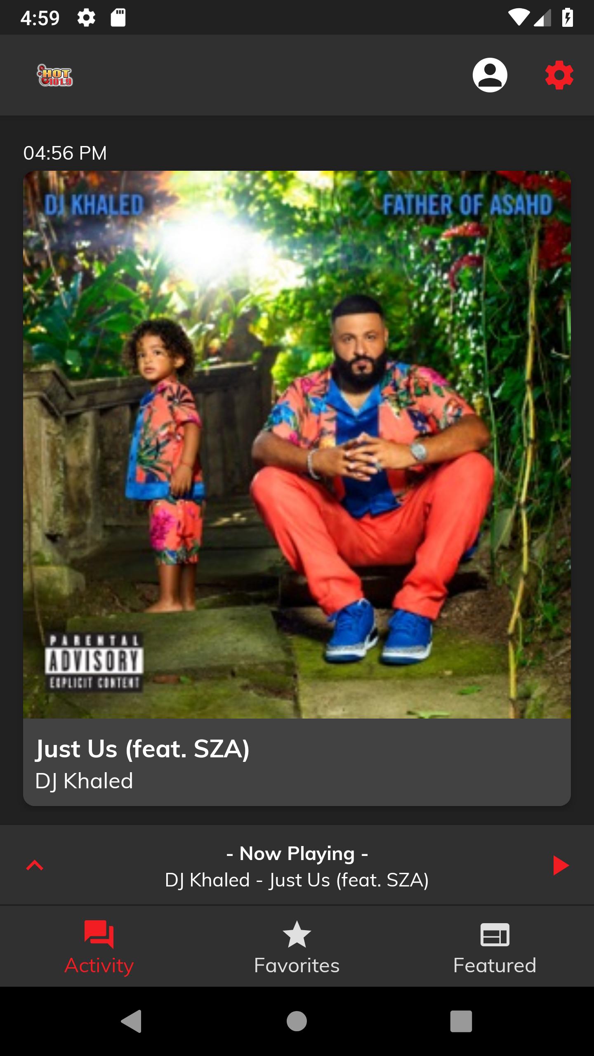
Task: Tap the HOT 101.9 station logo
Action: tap(55, 75)
